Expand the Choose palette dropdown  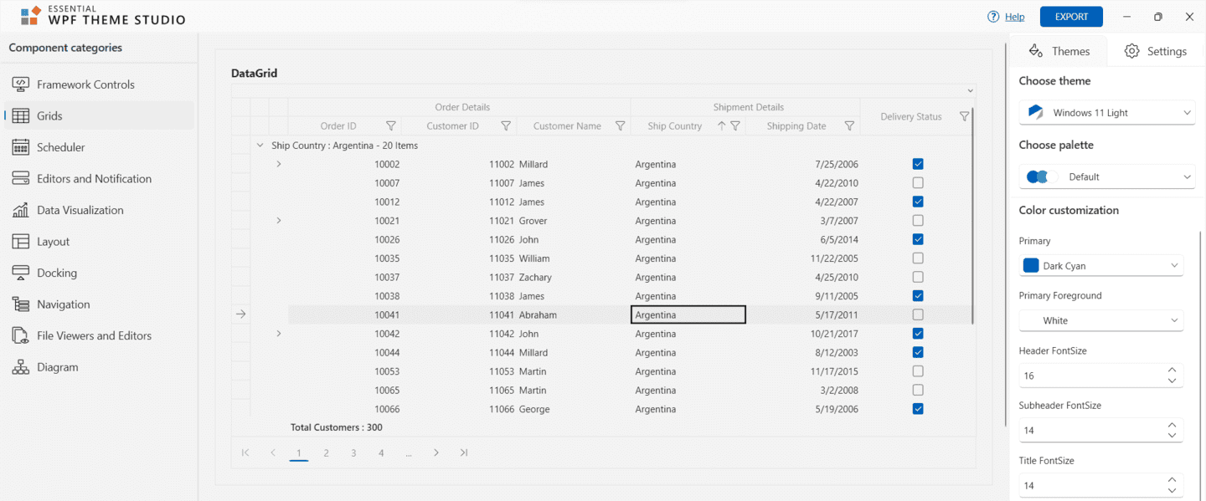point(1106,177)
